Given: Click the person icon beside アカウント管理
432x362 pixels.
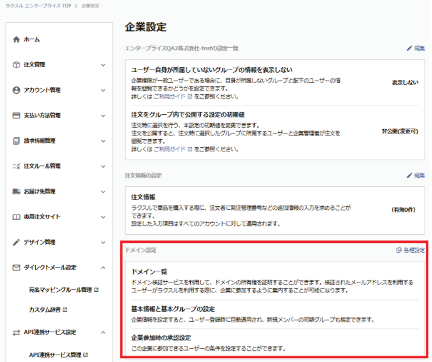Looking at the screenshot, I should [x=16, y=90].
